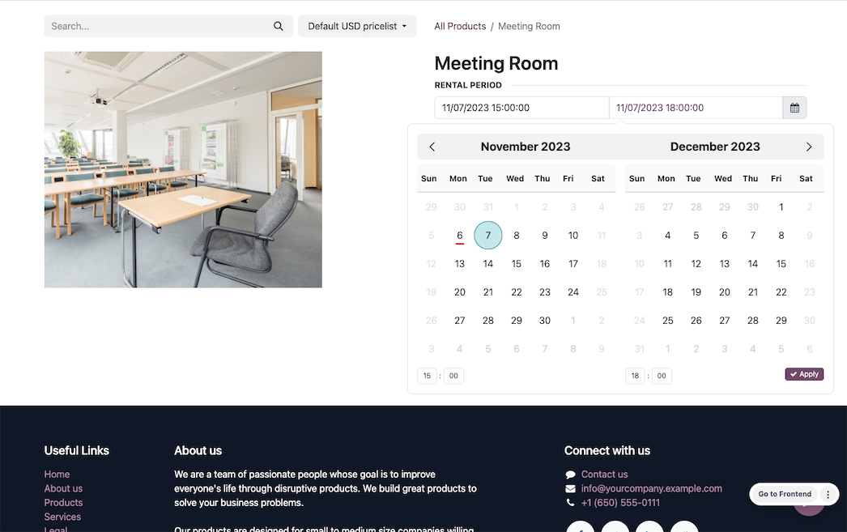Click the About us footer link
The height and width of the screenshot is (532, 847).
(63, 488)
